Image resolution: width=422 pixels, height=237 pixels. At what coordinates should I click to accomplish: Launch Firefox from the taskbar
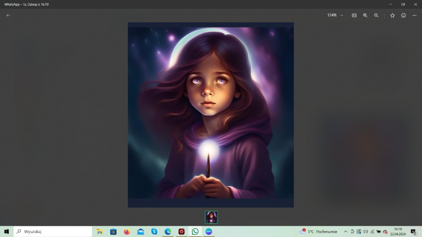click(127, 231)
